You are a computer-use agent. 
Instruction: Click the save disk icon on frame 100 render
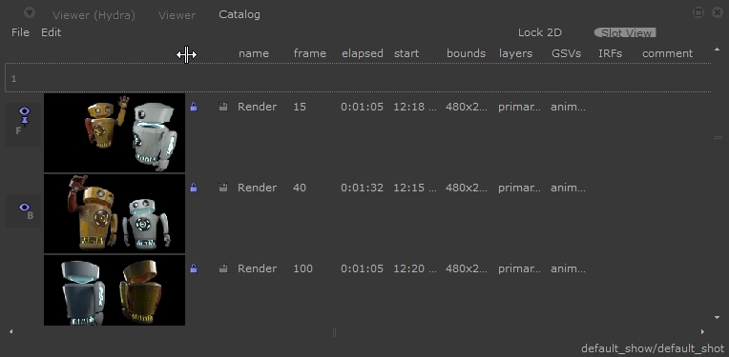click(x=223, y=268)
